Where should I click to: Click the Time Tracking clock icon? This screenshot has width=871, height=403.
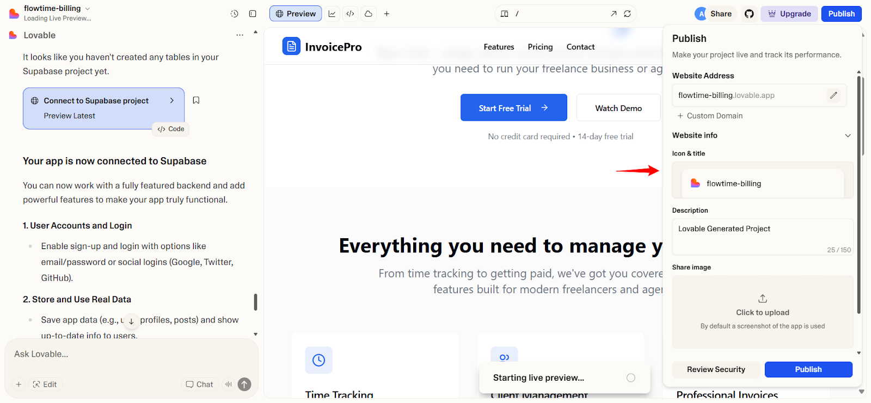[x=319, y=360]
